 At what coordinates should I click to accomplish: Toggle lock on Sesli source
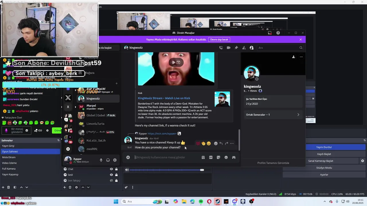[x=116, y=175]
